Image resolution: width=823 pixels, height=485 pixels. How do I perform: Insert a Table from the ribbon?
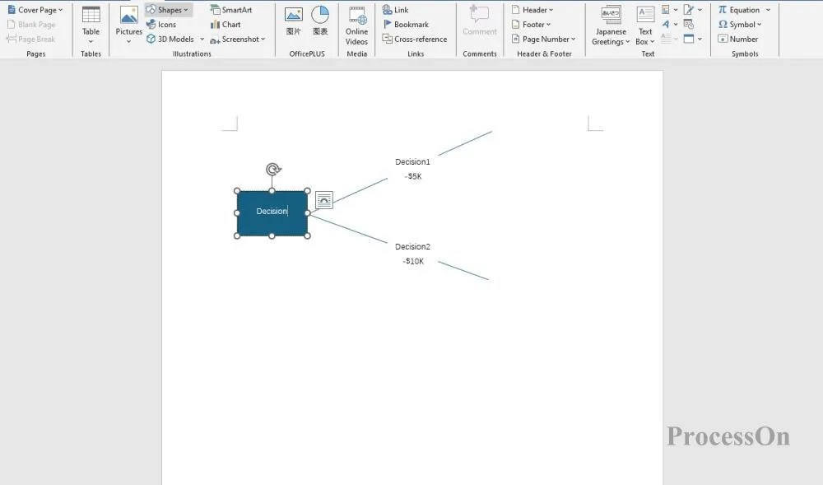(x=91, y=26)
